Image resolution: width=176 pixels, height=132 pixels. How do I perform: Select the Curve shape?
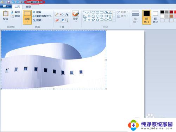(x=89, y=12)
